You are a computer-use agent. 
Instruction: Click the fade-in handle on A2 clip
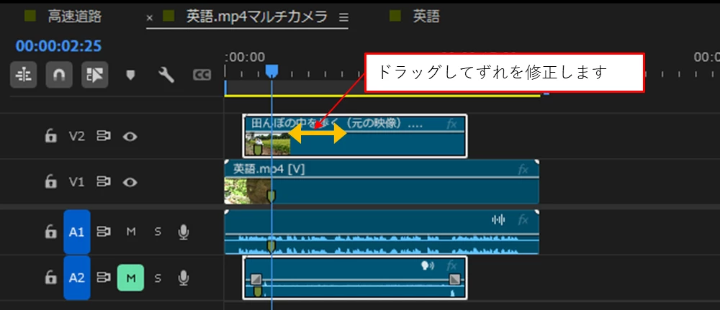pos(256,279)
